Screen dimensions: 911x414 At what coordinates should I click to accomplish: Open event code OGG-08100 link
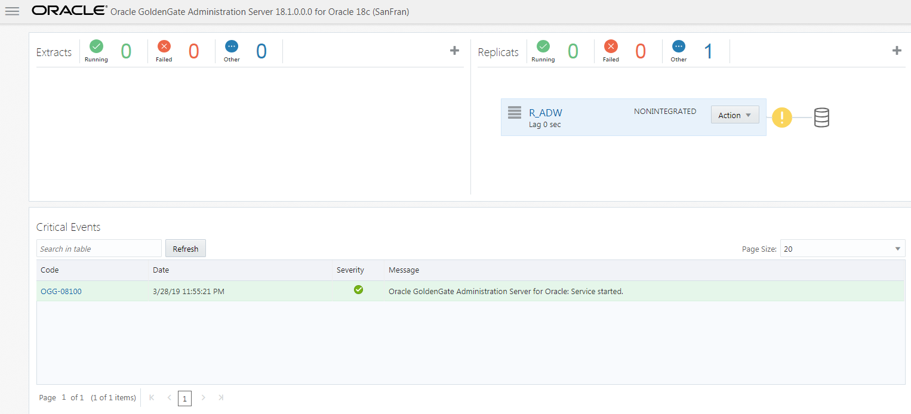[61, 292]
